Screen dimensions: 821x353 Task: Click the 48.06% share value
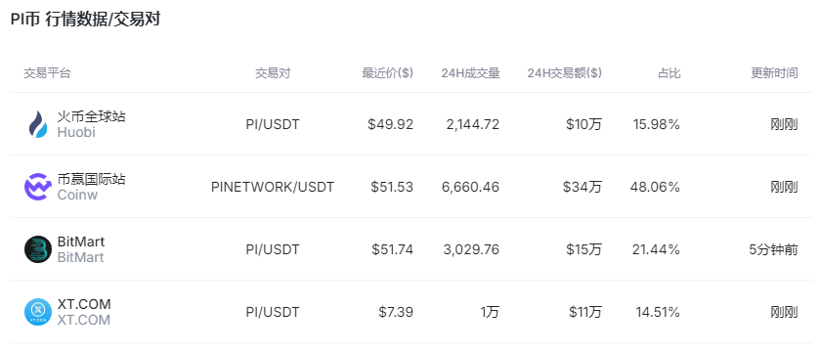pos(656,187)
